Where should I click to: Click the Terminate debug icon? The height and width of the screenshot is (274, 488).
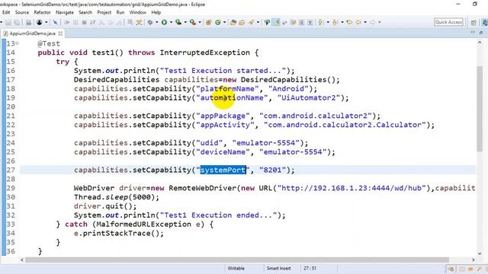coord(84,22)
